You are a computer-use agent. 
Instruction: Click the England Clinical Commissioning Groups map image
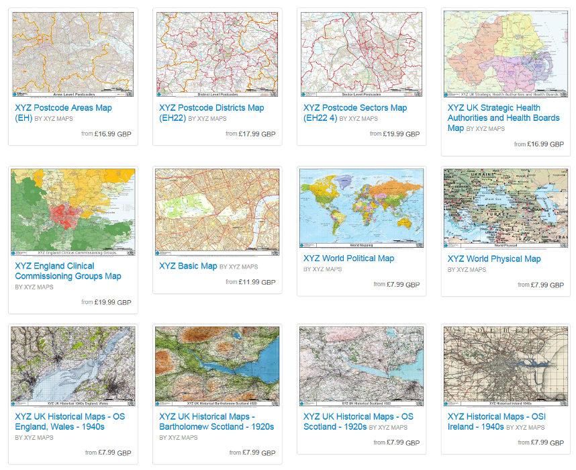pos(73,212)
